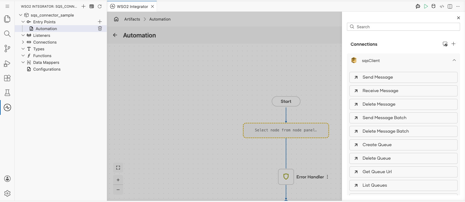Choose the Send Message action
Screen dimensions: 465x202
(403, 77)
